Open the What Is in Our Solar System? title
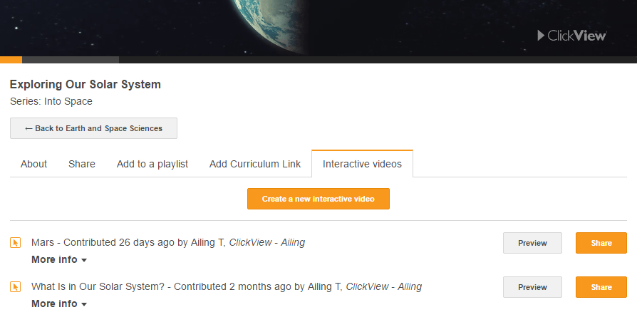 [98, 287]
